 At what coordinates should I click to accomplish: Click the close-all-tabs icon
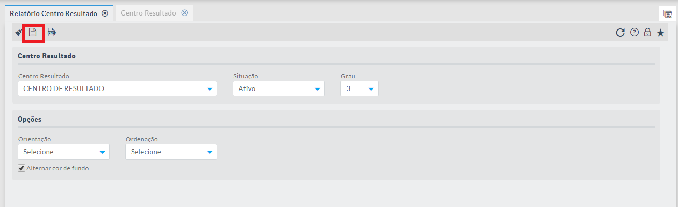[x=668, y=13]
